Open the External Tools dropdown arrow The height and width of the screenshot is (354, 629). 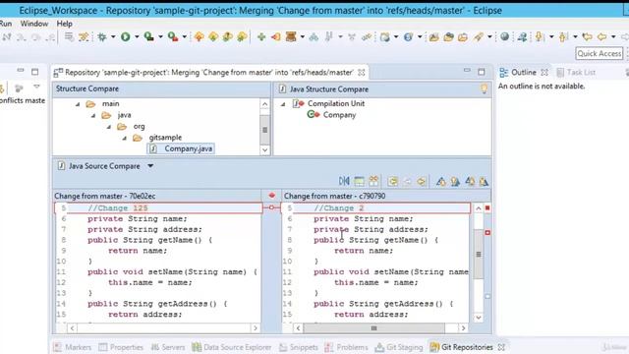(x=184, y=37)
